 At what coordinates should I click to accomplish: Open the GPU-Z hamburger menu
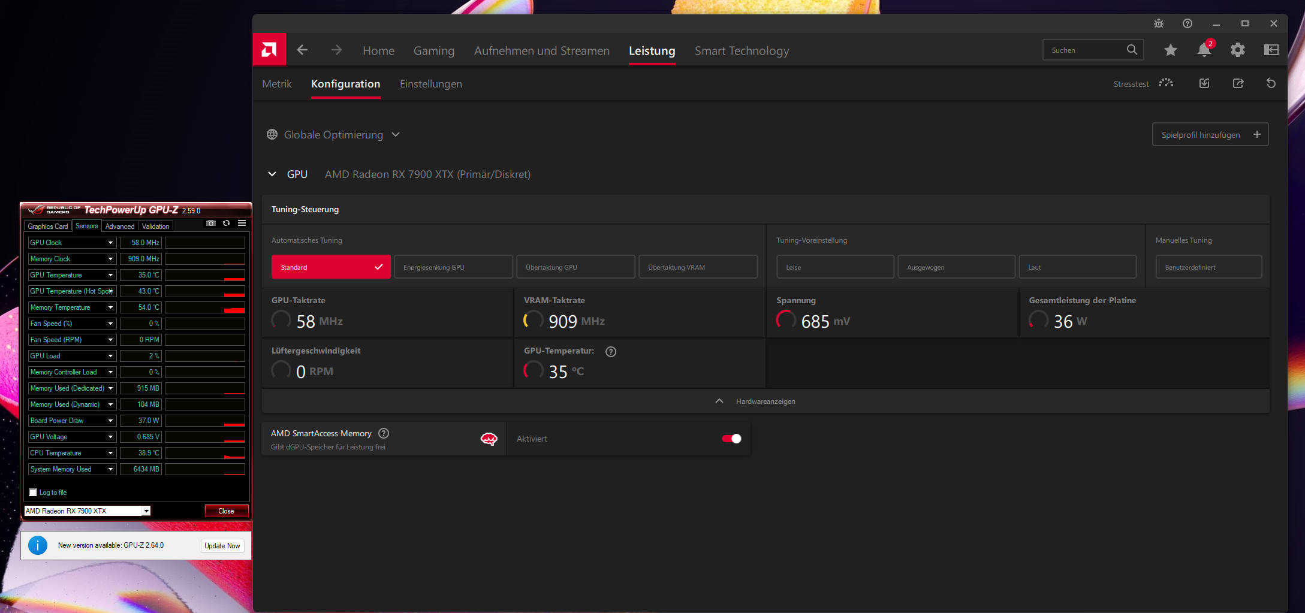(242, 224)
